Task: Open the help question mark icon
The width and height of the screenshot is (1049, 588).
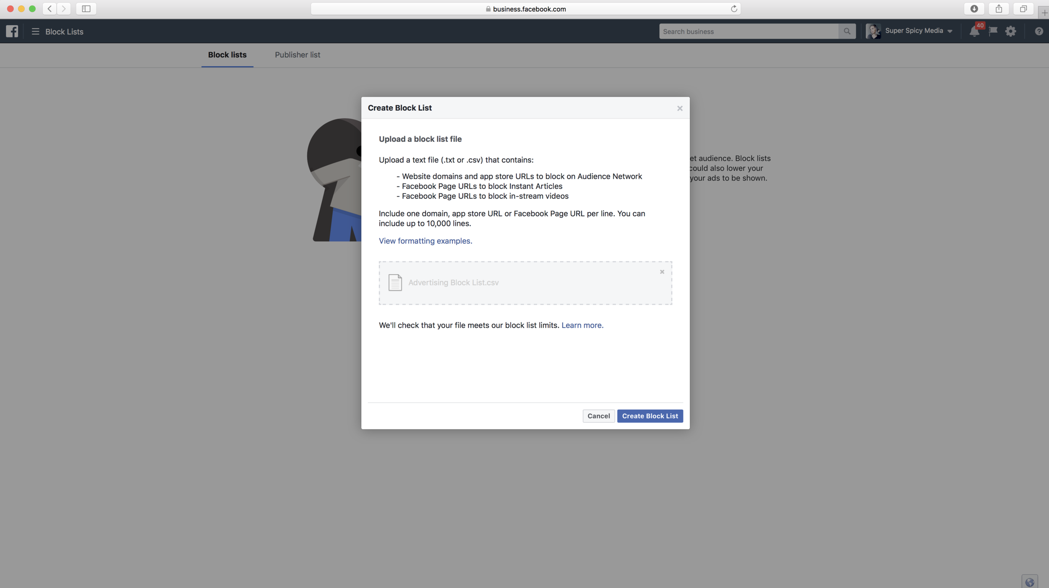Action: click(x=1039, y=31)
